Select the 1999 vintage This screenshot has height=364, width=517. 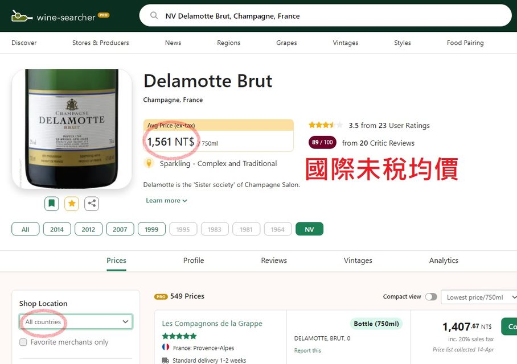click(x=151, y=229)
